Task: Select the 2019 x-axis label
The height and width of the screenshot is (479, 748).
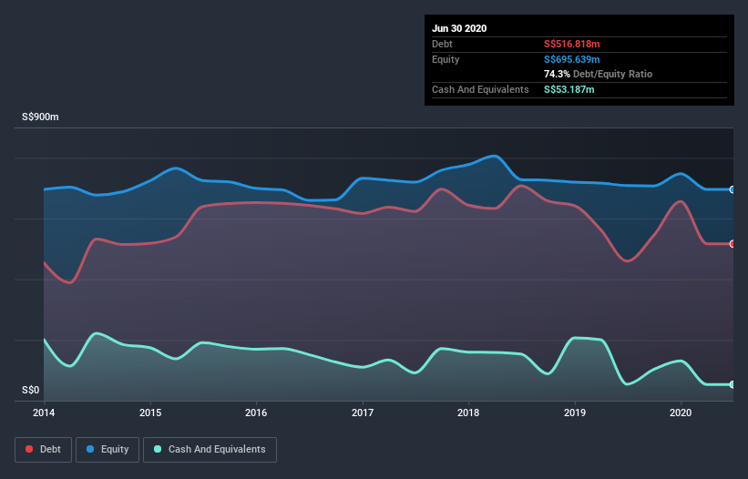Action: [575, 413]
